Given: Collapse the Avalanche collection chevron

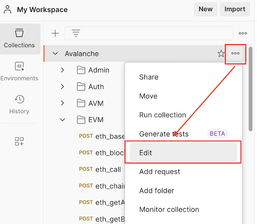Looking at the screenshot, I should [x=55, y=54].
